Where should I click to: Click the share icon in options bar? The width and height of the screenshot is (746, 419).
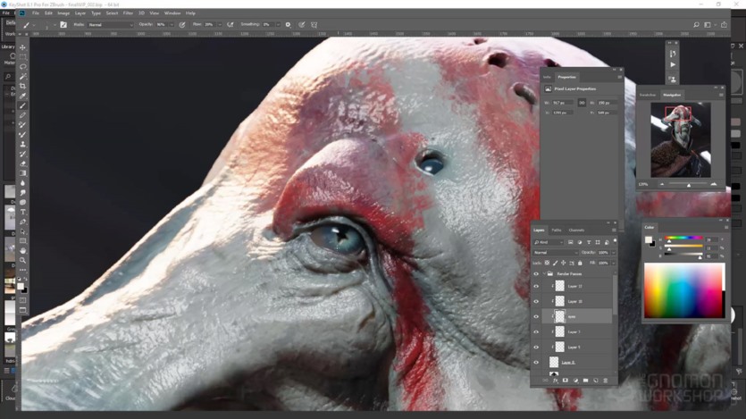pos(724,25)
